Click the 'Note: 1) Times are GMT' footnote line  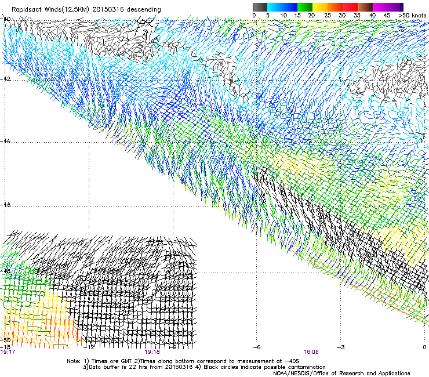tap(183, 361)
